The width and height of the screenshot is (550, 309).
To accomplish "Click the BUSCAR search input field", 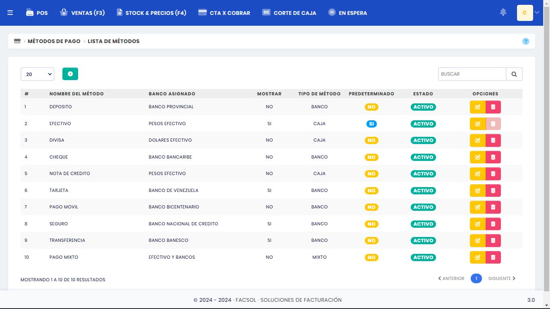I will tap(472, 74).
